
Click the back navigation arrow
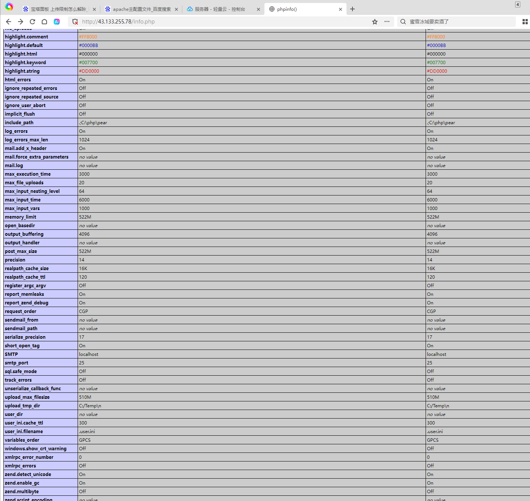click(x=8, y=22)
